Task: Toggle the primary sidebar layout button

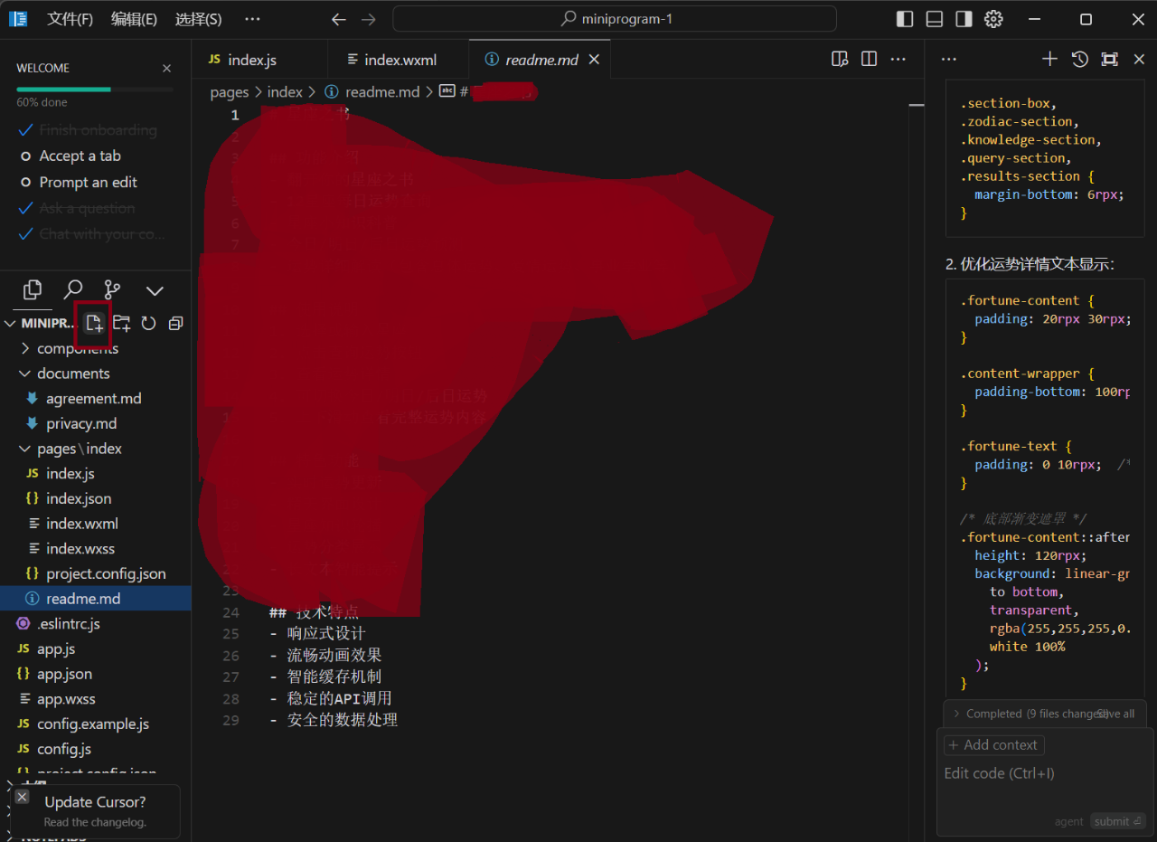Action: (905, 19)
